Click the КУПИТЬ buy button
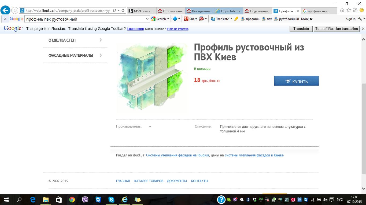This screenshot has width=366, height=205. pyautogui.click(x=296, y=81)
